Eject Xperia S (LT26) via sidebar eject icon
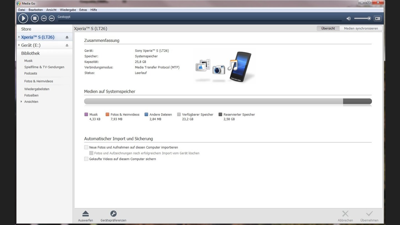 click(67, 37)
